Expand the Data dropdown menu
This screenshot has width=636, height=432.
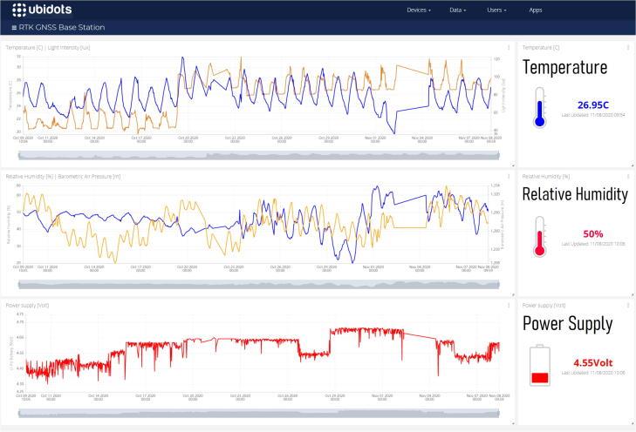457,10
